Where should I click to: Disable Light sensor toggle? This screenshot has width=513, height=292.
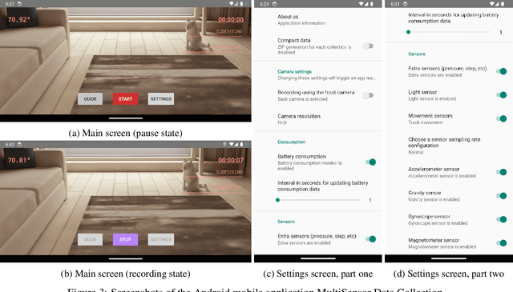point(501,95)
